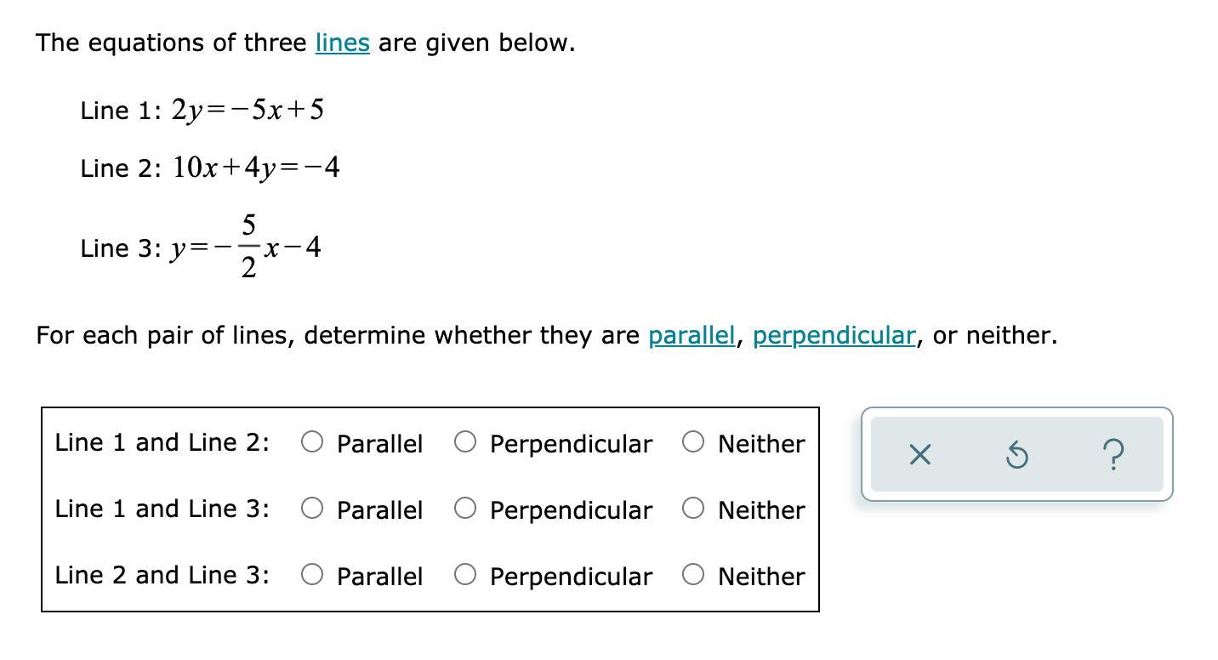Image resolution: width=1218 pixels, height=660 pixels.
Task: Click the X clear answer icon
Action: tap(919, 455)
